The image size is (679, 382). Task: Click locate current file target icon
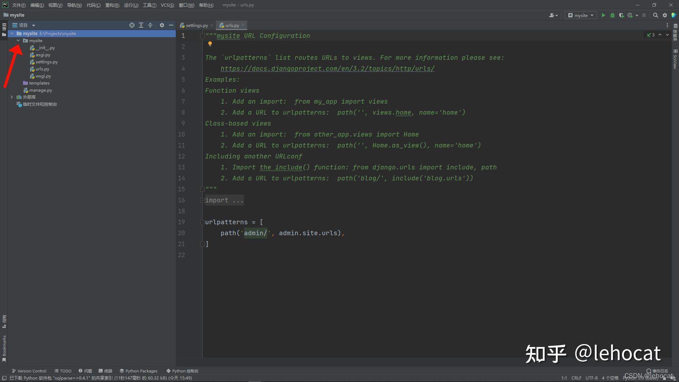pos(132,25)
